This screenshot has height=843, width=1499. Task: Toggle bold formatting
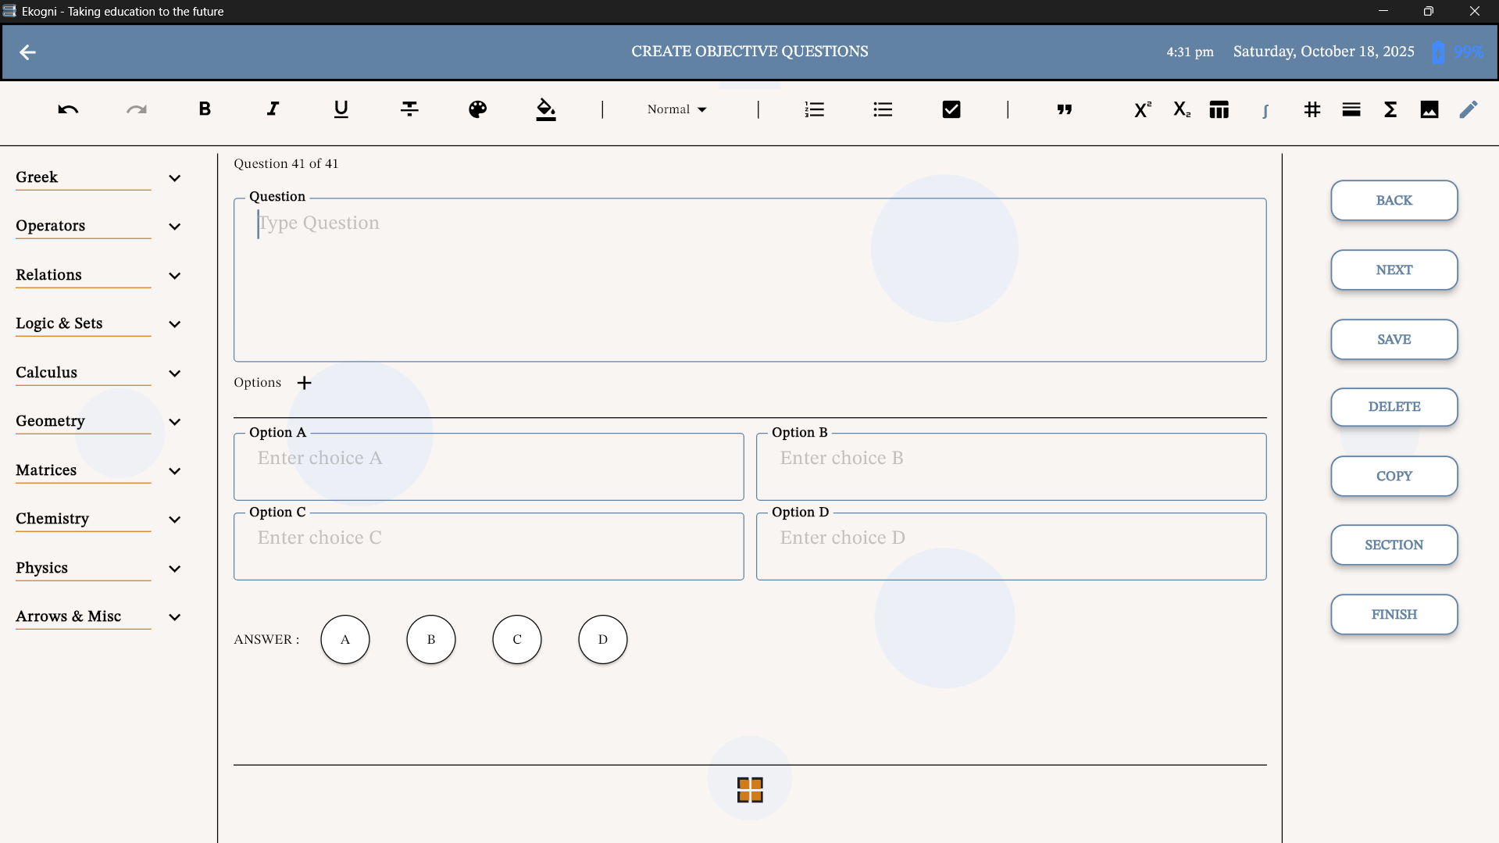205,109
